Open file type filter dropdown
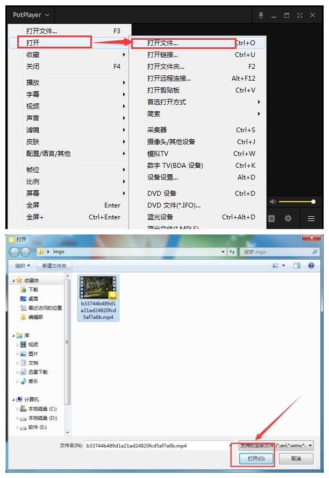329x478 pixels. pyautogui.click(x=276, y=446)
